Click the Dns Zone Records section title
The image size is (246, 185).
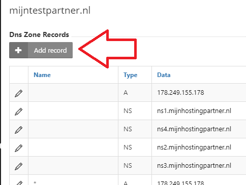39,34
